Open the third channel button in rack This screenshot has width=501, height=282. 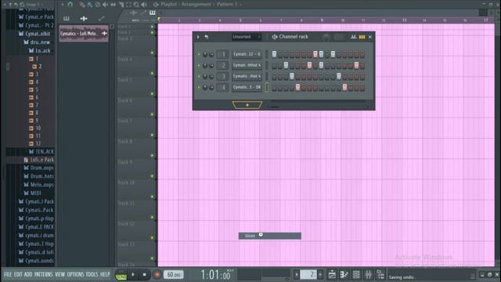pos(247,77)
